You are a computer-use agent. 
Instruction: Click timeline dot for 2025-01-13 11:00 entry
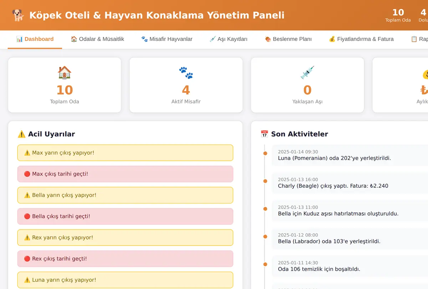pyautogui.click(x=265, y=209)
